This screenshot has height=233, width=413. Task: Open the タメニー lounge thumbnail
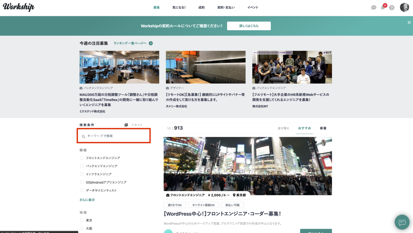point(206,67)
